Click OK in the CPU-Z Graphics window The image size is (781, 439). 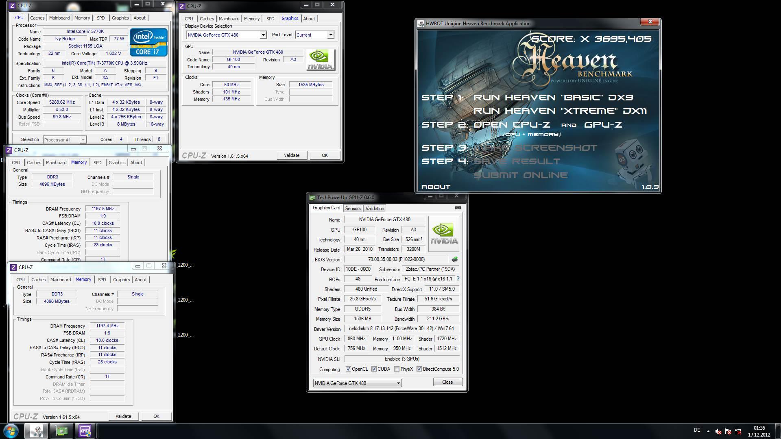point(325,155)
